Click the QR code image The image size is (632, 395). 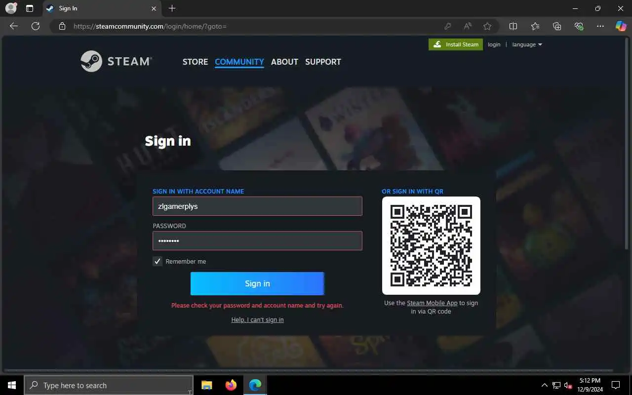point(431,245)
